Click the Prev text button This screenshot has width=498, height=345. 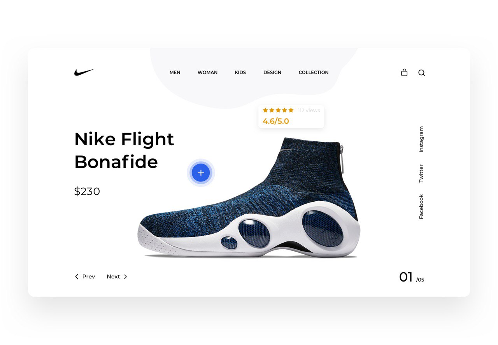pyautogui.click(x=89, y=276)
